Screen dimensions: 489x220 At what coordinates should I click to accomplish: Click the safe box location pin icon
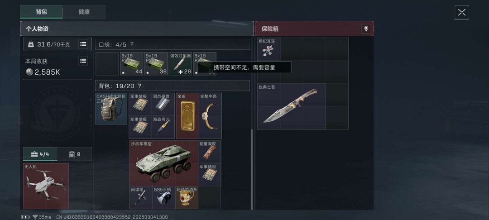366,29
